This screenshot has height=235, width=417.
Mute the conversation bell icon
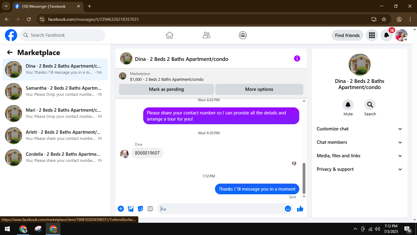tap(348, 105)
